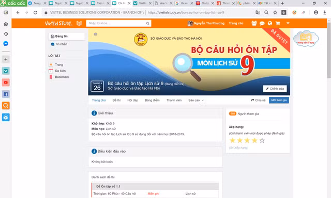
Task: Open the Cốc Cốc browser menu logo
Action: point(13,3)
